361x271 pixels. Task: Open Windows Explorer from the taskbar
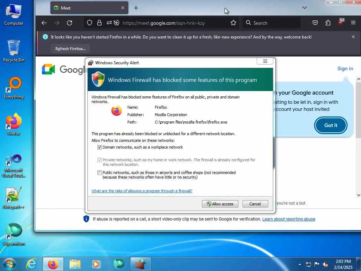[x=75, y=264]
